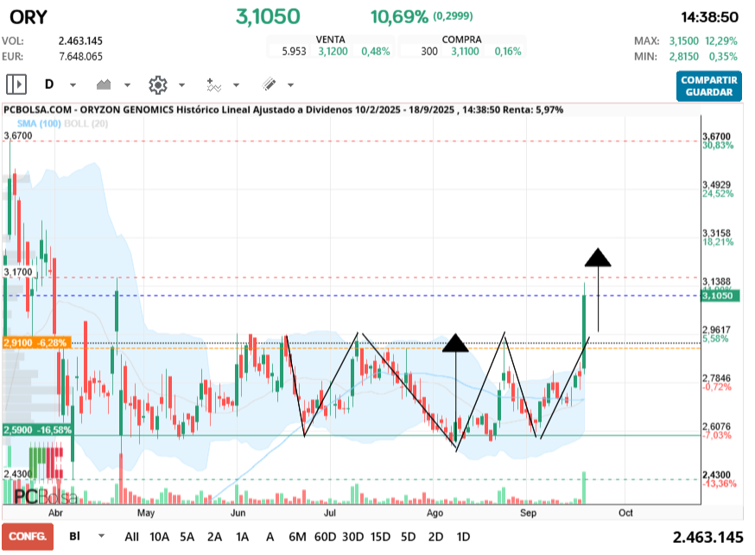Expand the chart type dropdown arrow
Viewport: 755px width, 555px height.
point(127,85)
